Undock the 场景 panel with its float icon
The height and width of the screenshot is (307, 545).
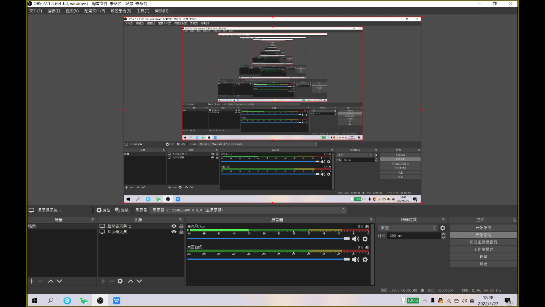(93, 220)
